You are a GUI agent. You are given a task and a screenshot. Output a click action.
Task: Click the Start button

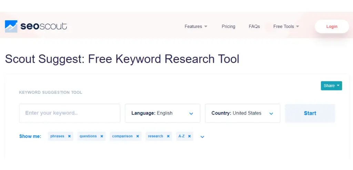310,113
